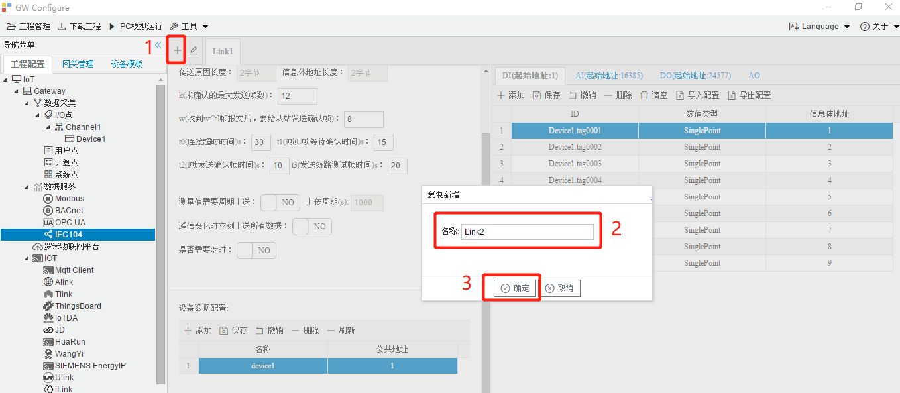Select Device1.tag0002 table row
Viewport: 900px width, 393px height.
[695, 147]
